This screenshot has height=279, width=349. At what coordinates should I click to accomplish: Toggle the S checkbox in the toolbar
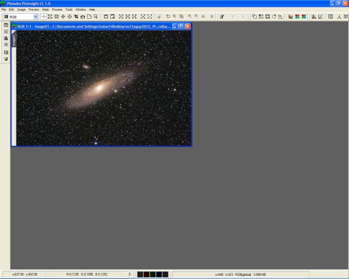tap(240, 17)
